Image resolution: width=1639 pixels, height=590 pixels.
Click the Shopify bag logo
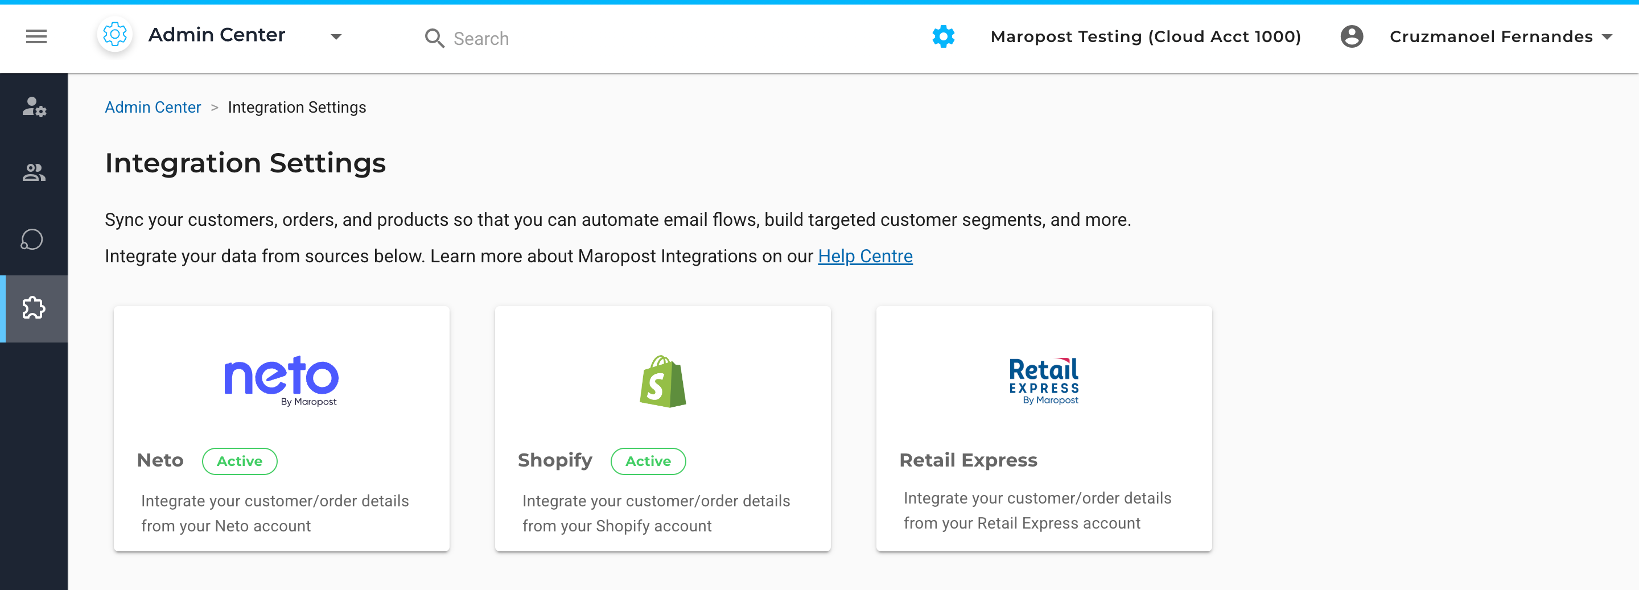(x=662, y=381)
